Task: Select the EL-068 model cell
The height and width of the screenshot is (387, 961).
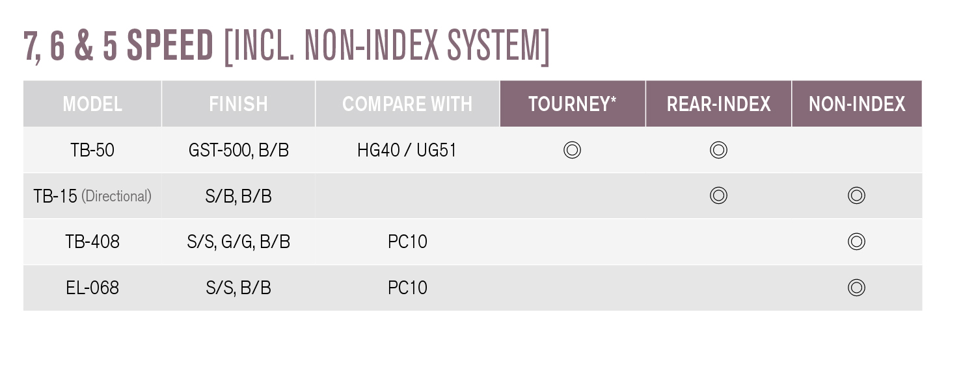Action: coord(92,288)
